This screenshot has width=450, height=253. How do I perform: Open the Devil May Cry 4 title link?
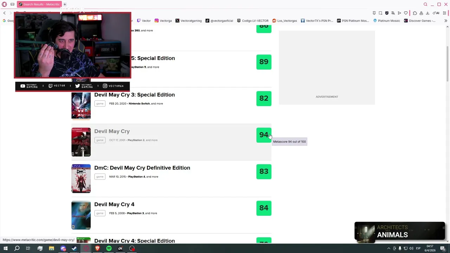point(114,205)
